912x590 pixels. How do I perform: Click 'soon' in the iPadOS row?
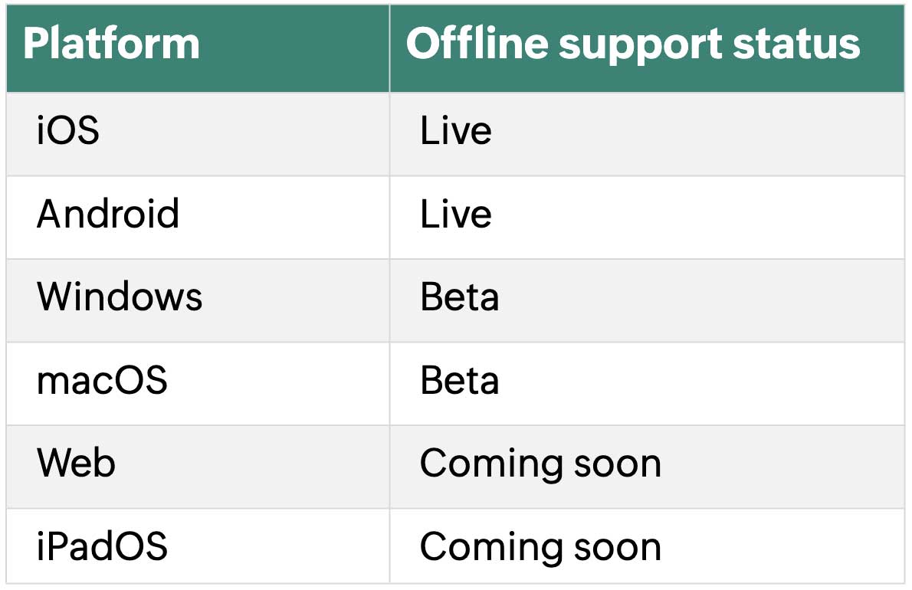tap(618, 548)
